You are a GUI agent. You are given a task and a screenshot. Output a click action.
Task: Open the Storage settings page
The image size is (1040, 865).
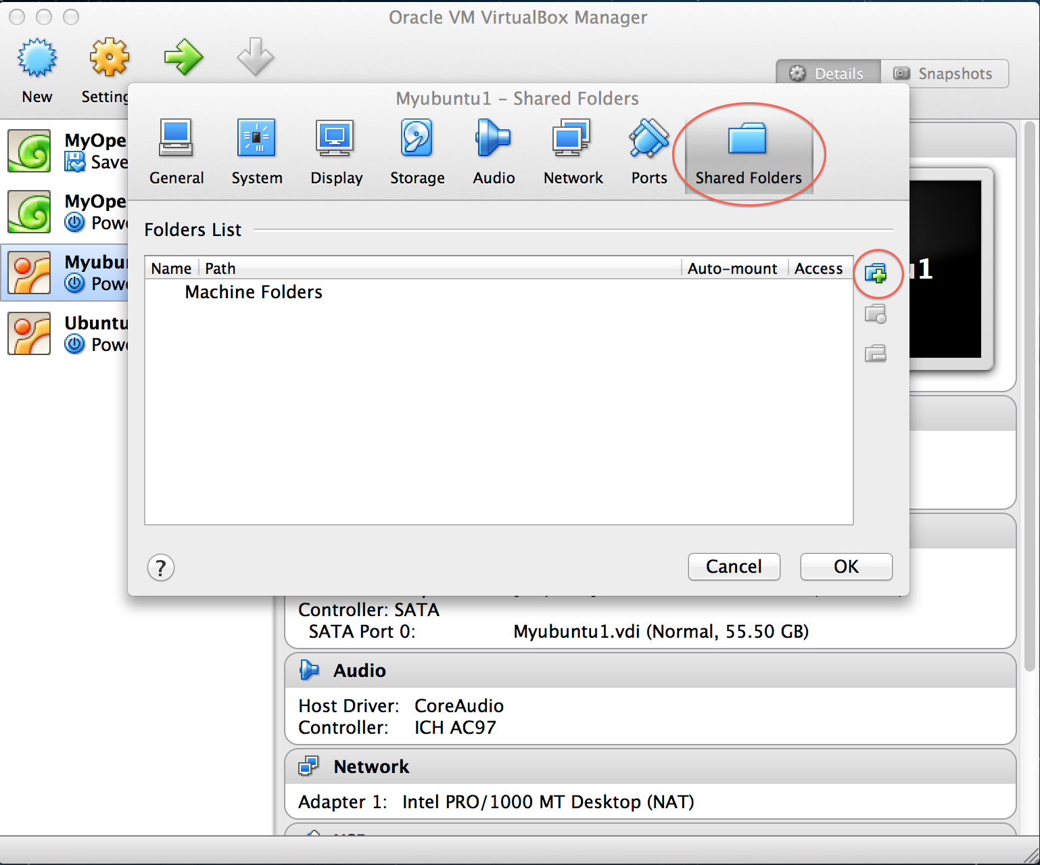click(417, 150)
